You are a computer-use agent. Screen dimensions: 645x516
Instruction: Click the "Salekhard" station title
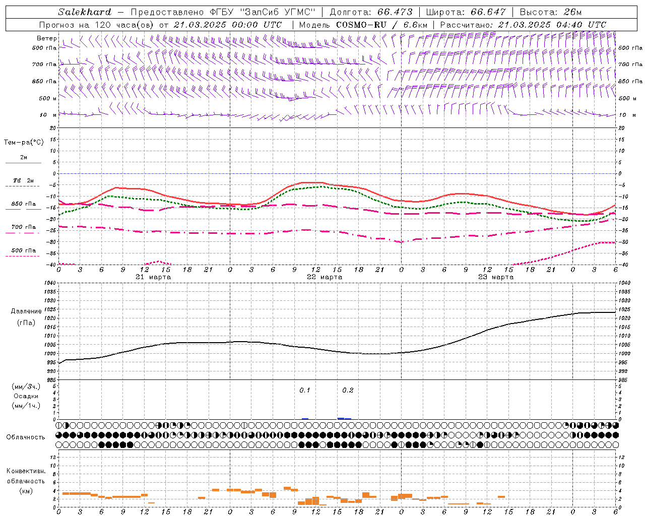(85, 12)
